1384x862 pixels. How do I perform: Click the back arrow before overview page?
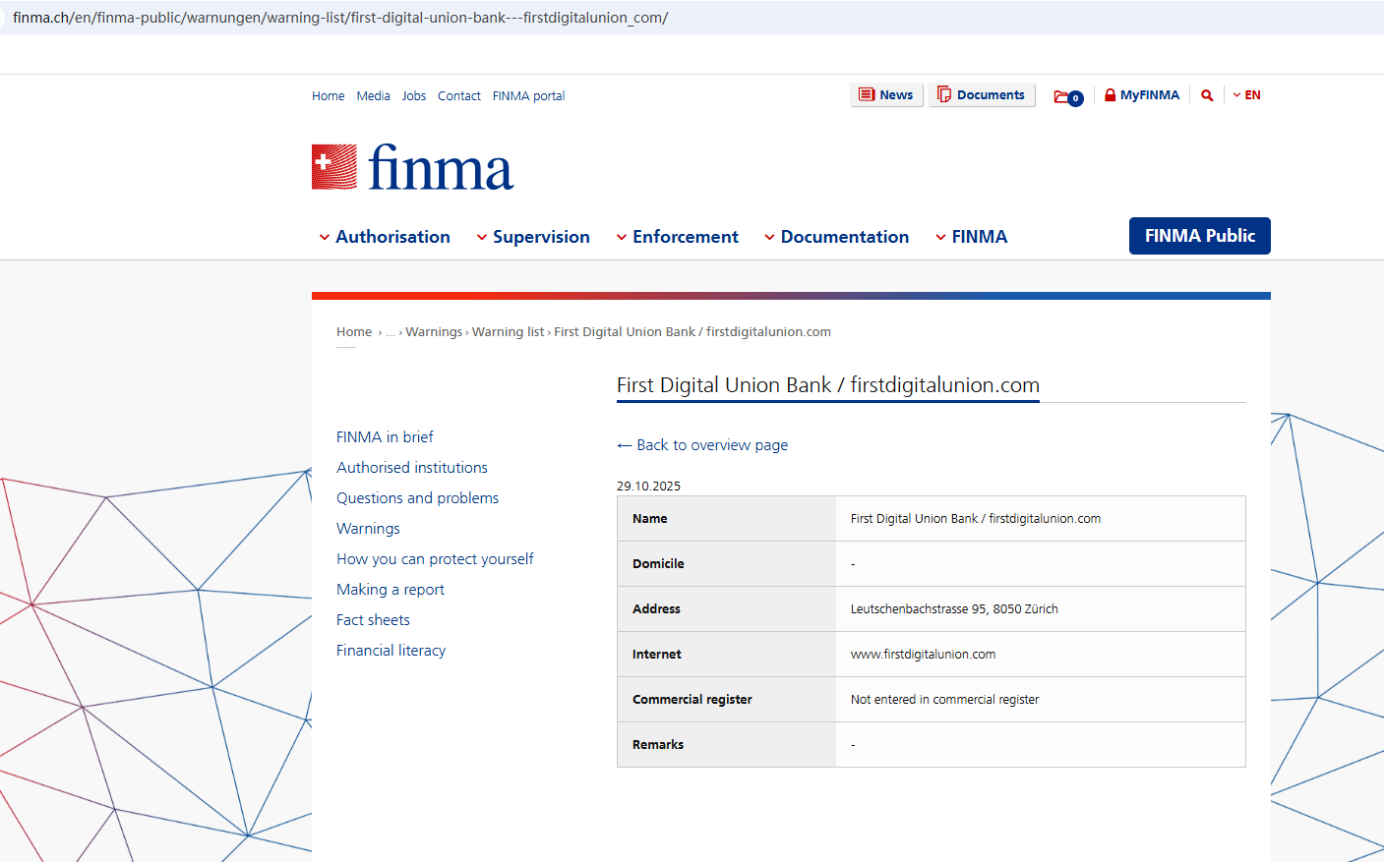tap(624, 445)
